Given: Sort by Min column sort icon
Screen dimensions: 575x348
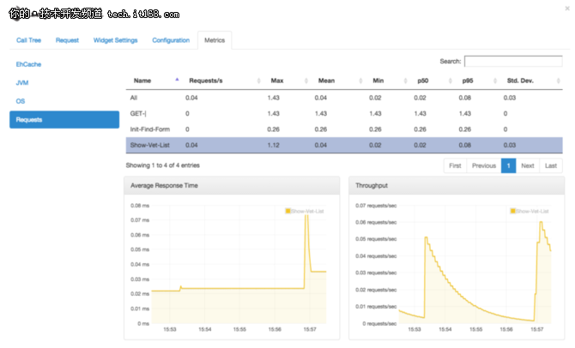Looking at the screenshot, I should coord(405,81).
